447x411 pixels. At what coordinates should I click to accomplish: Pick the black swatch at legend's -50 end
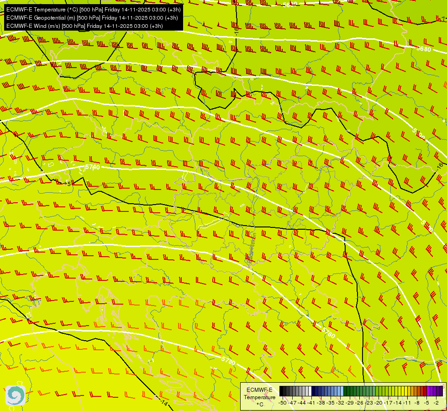click(281, 391)
